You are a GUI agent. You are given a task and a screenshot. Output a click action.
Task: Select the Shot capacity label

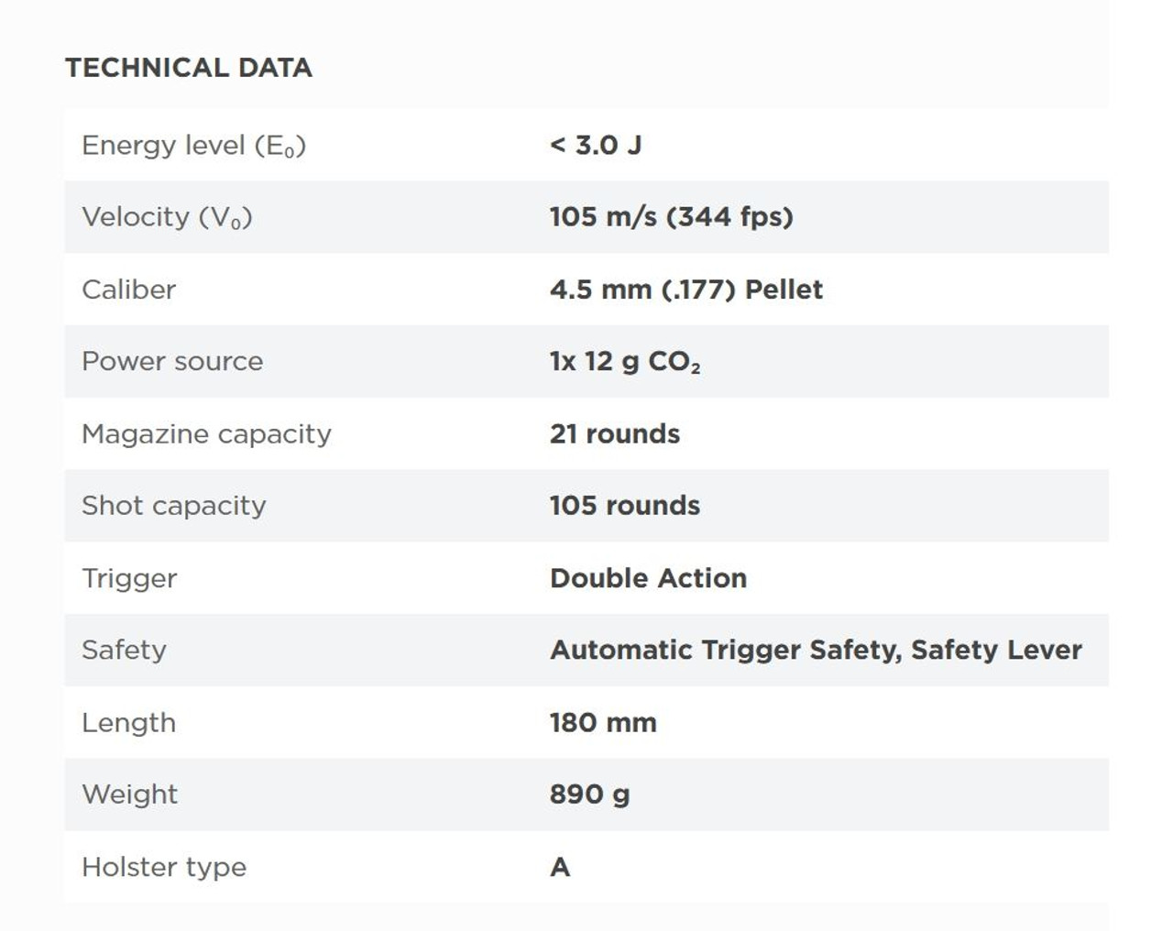coord(173,506)
